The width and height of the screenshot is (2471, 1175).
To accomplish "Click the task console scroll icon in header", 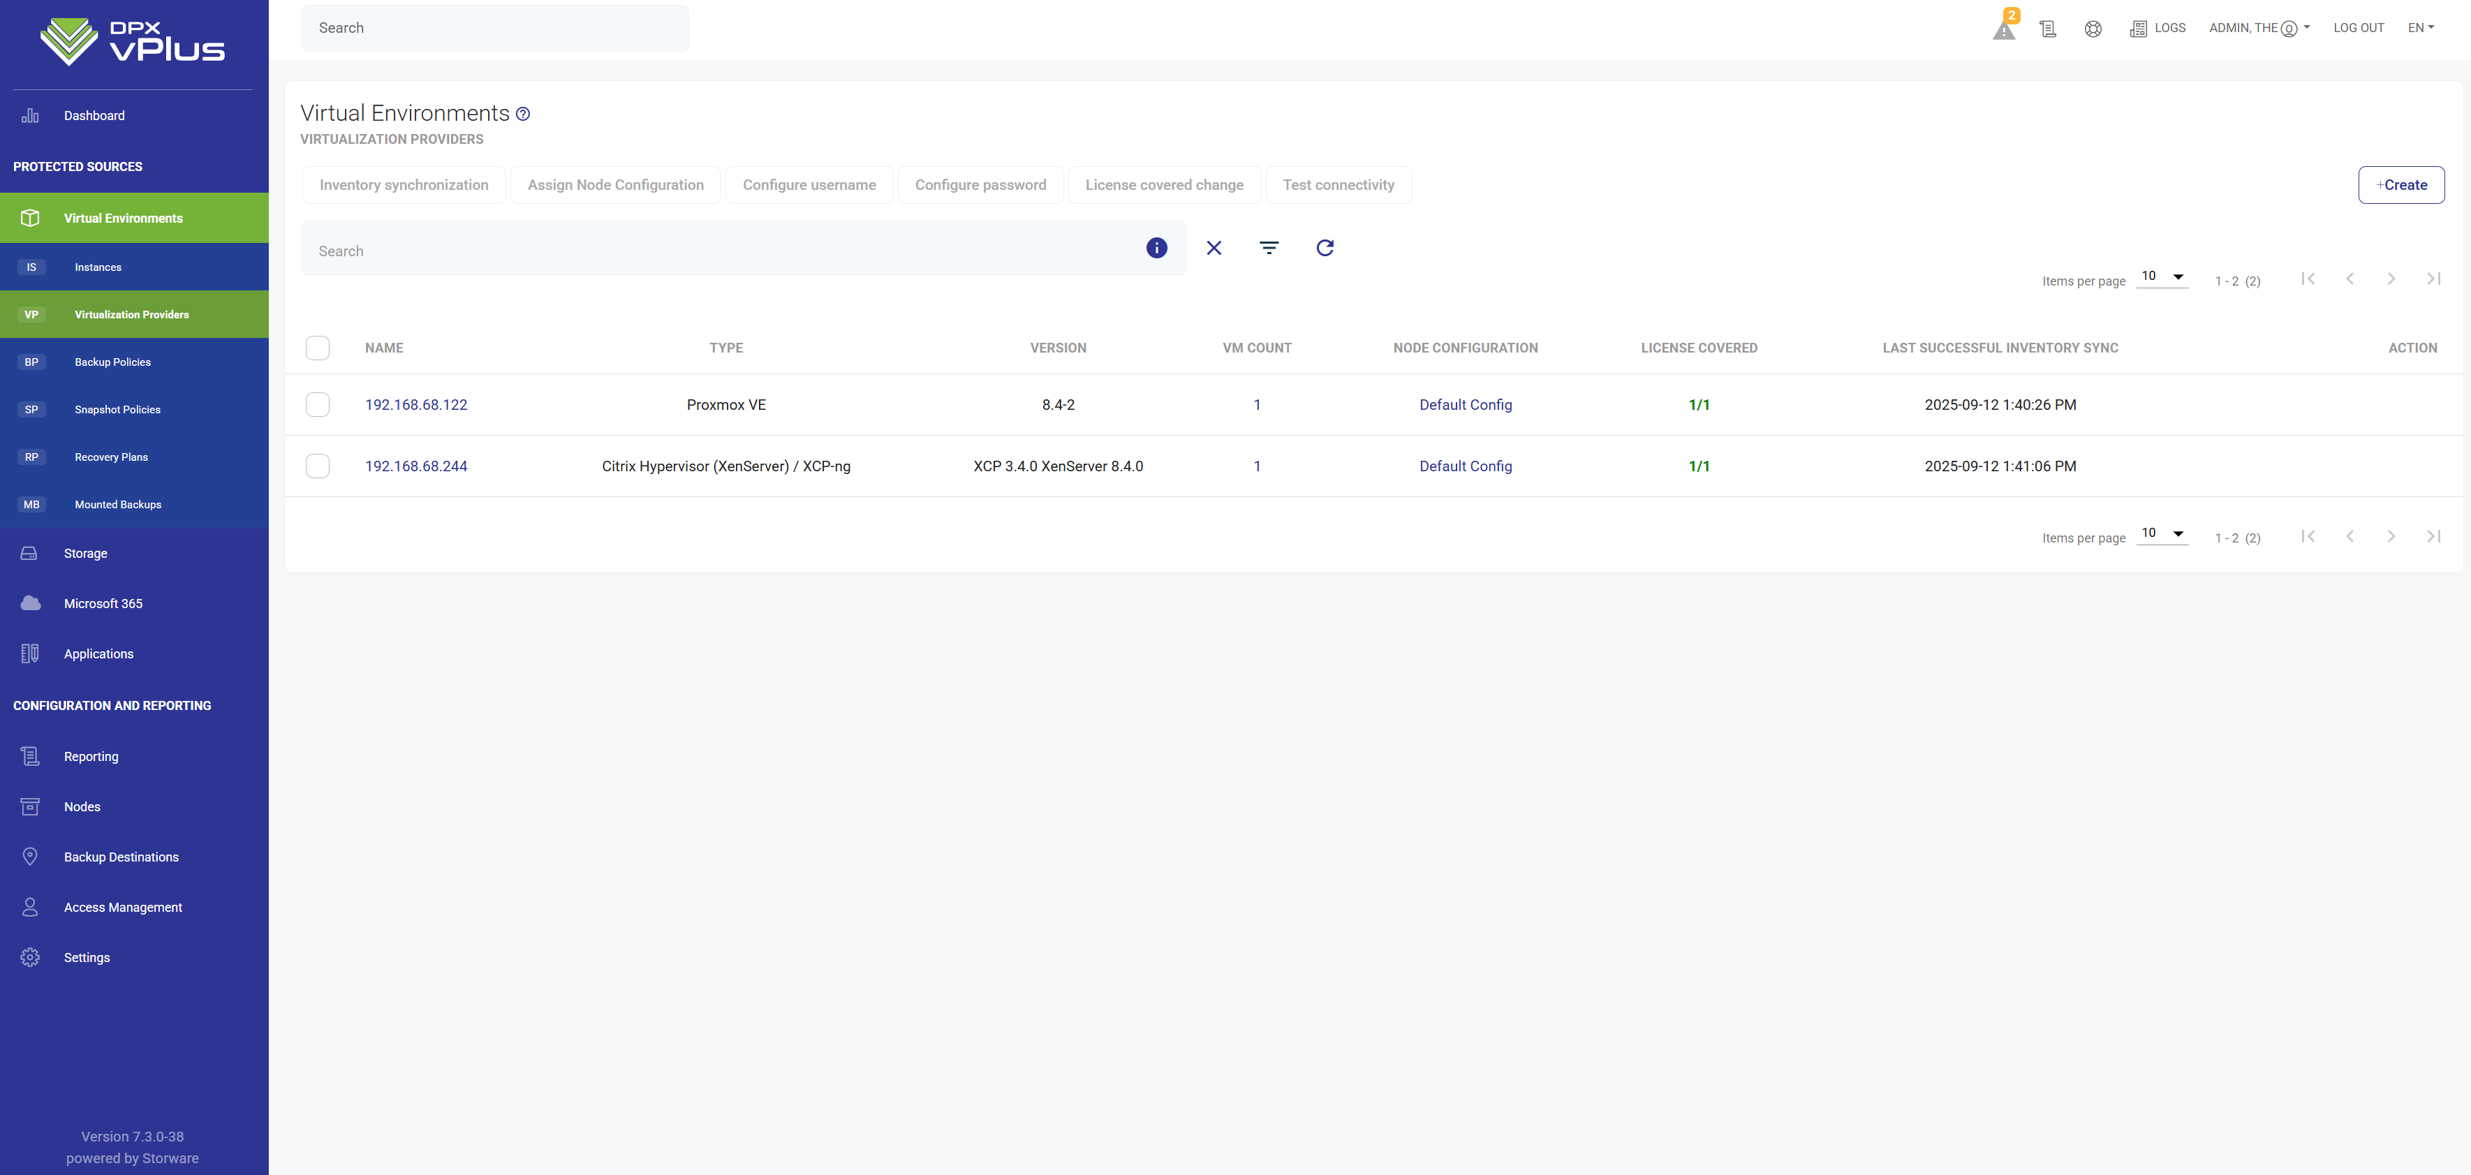I will pos(2048,28).
